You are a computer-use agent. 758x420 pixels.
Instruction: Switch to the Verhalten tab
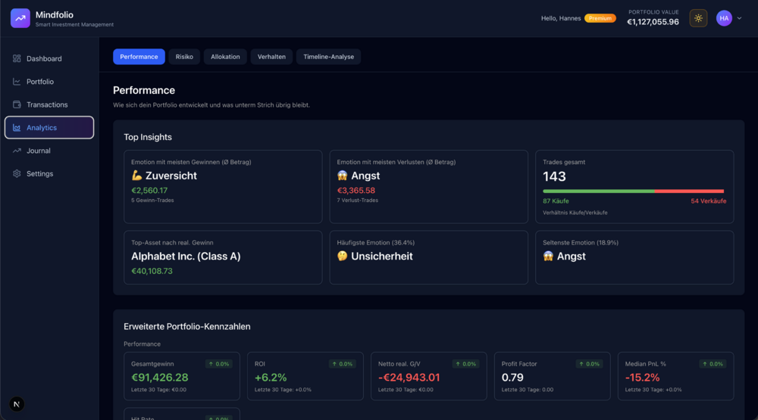click(x=271, y=57)
